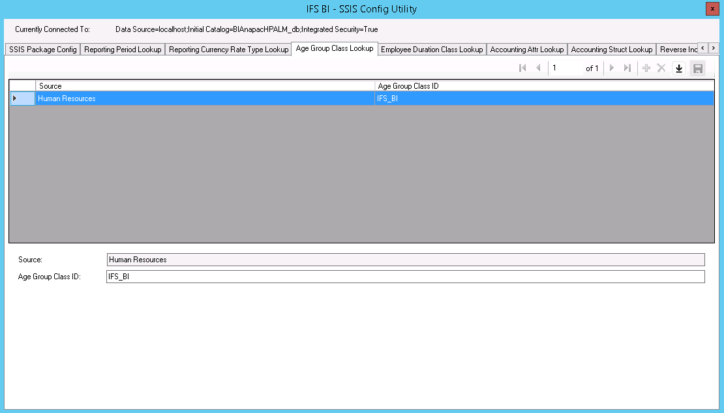Image resolution: width=724 pixels, height=413 pixels.
Task: Delete the record with X icon
Action: point(661,69)
